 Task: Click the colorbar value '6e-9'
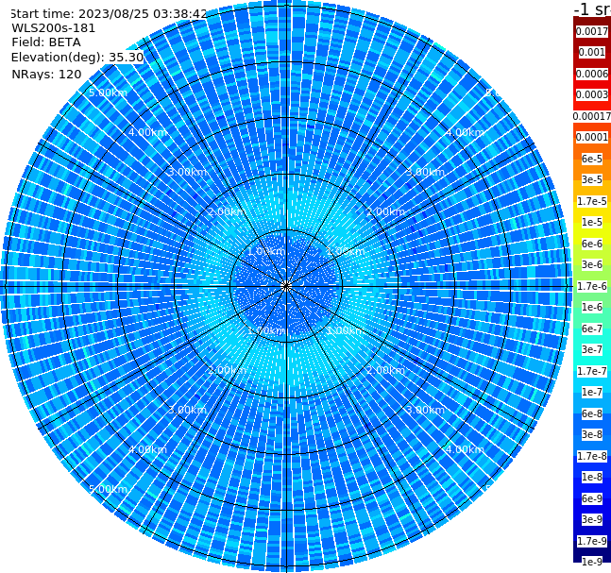tap(592, 498)
